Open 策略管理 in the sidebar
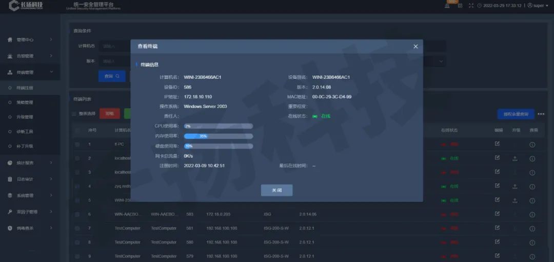 tap(25, 102)
